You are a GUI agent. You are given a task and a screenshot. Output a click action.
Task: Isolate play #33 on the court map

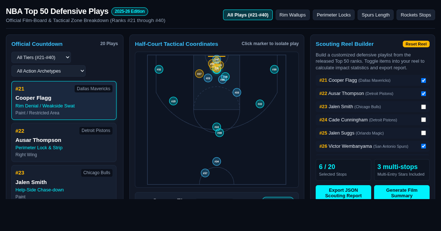tap(237, 92)
